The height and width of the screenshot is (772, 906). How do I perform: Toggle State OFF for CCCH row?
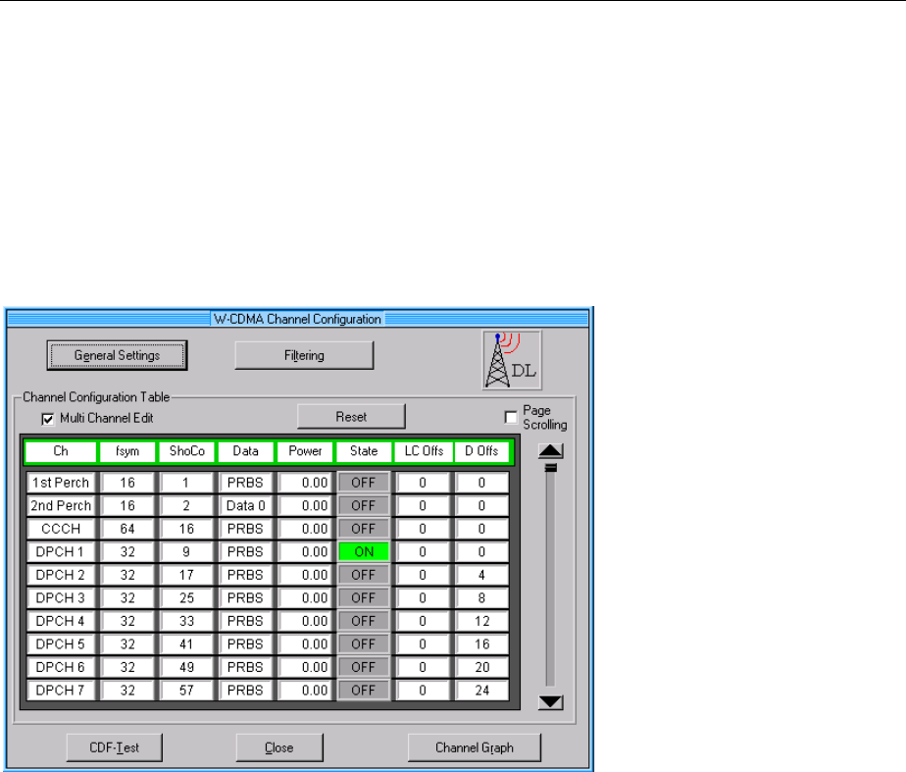pos(364,529)
